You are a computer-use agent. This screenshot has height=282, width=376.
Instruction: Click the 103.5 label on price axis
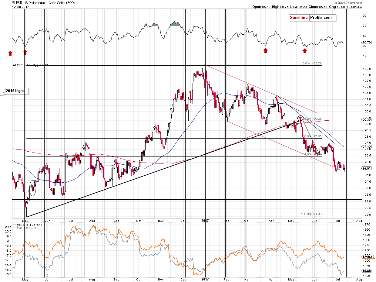point(367,68)
